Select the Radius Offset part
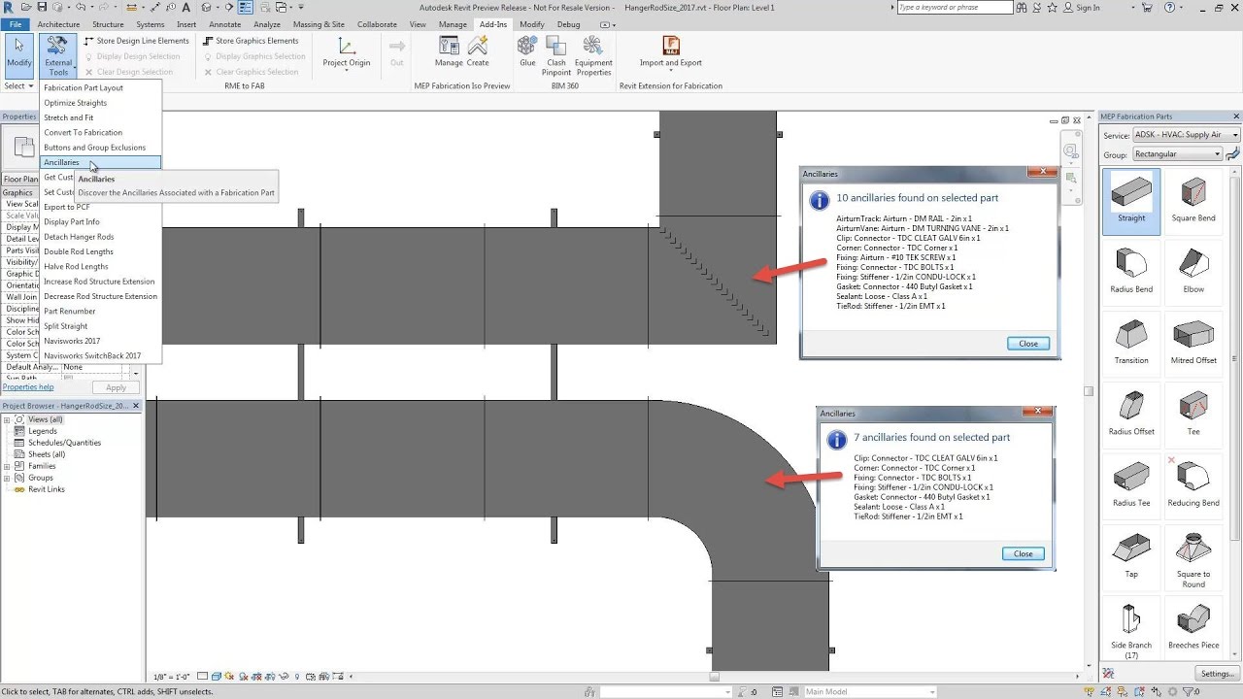Image resolution: width=1243 pixels, height=699 pixels. pyautogui.click(x=1131, y=415)
